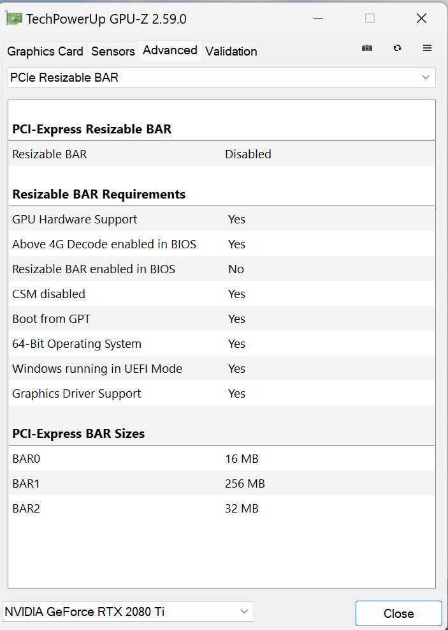This screenshot has width=448, height=630.
Task: Close the window with the X button
Action: pos(421,19)
